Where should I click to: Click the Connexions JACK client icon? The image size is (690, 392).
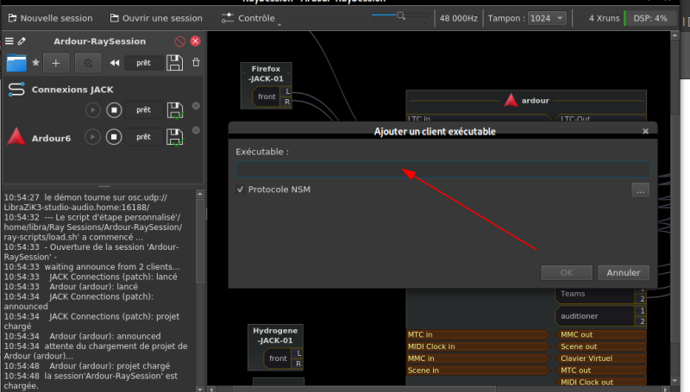(16, 90)
